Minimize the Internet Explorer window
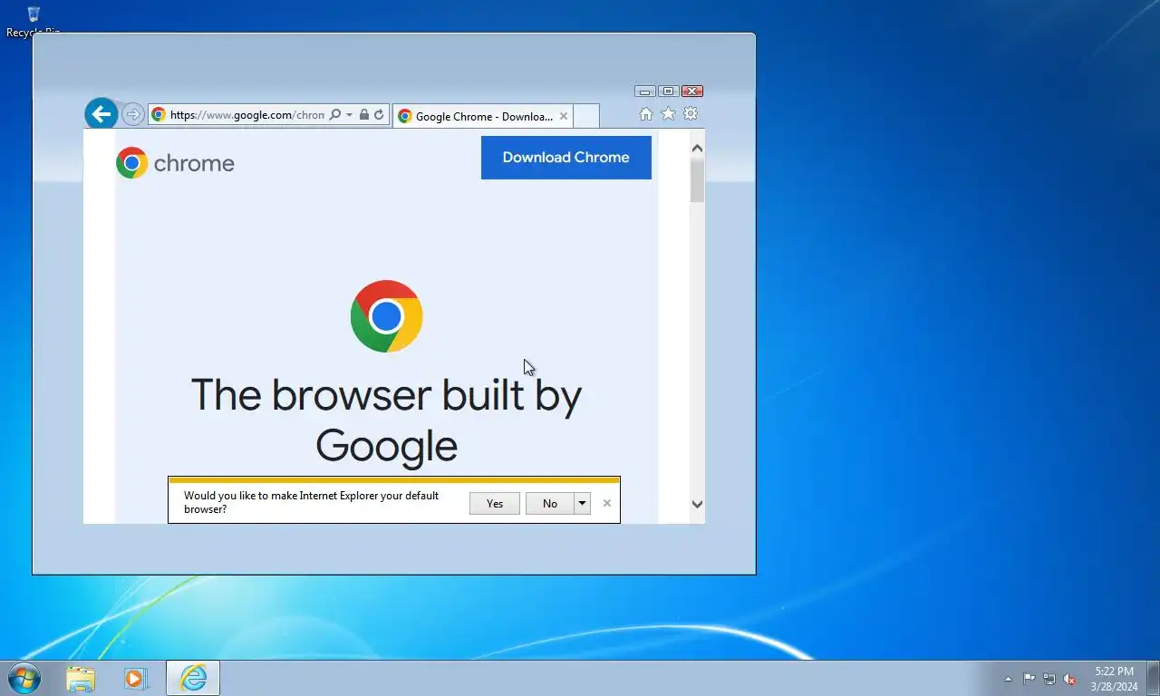 point(645,92)
